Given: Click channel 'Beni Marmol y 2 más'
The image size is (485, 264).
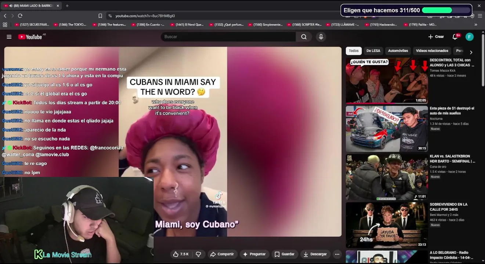Looking at the screenshot, I should pyautogui.click(x=444, y=215).
